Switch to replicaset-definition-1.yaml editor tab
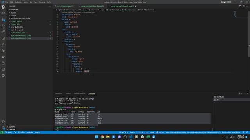250x140 pixels. click(x=92, y=6)
